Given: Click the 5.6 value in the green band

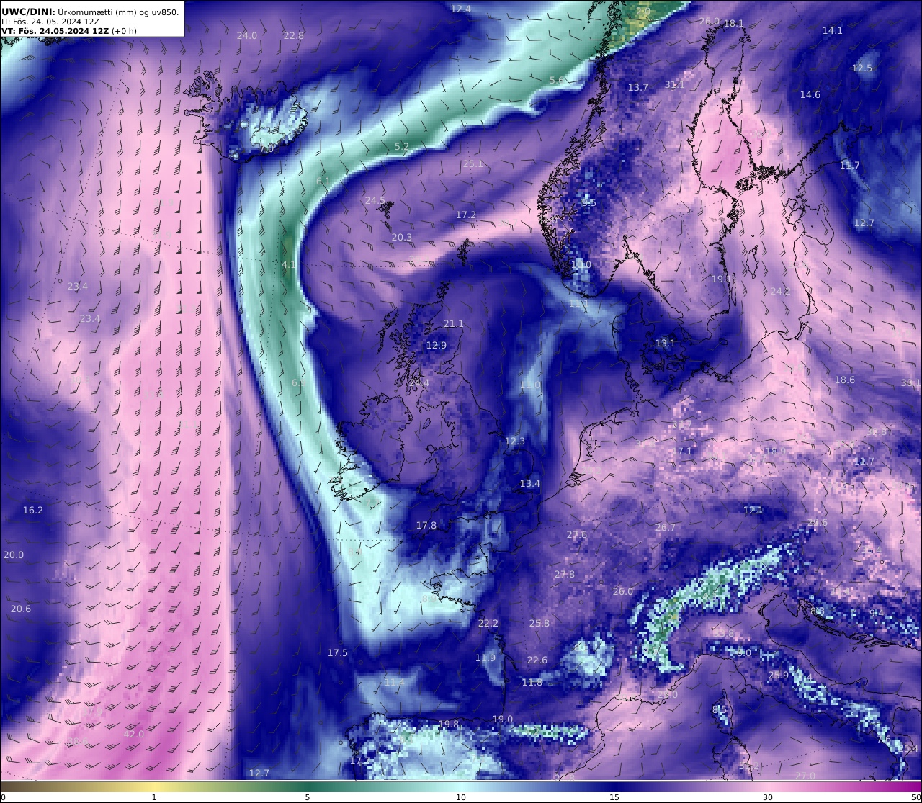Looking at the screenshot, I should pos(557,80).
